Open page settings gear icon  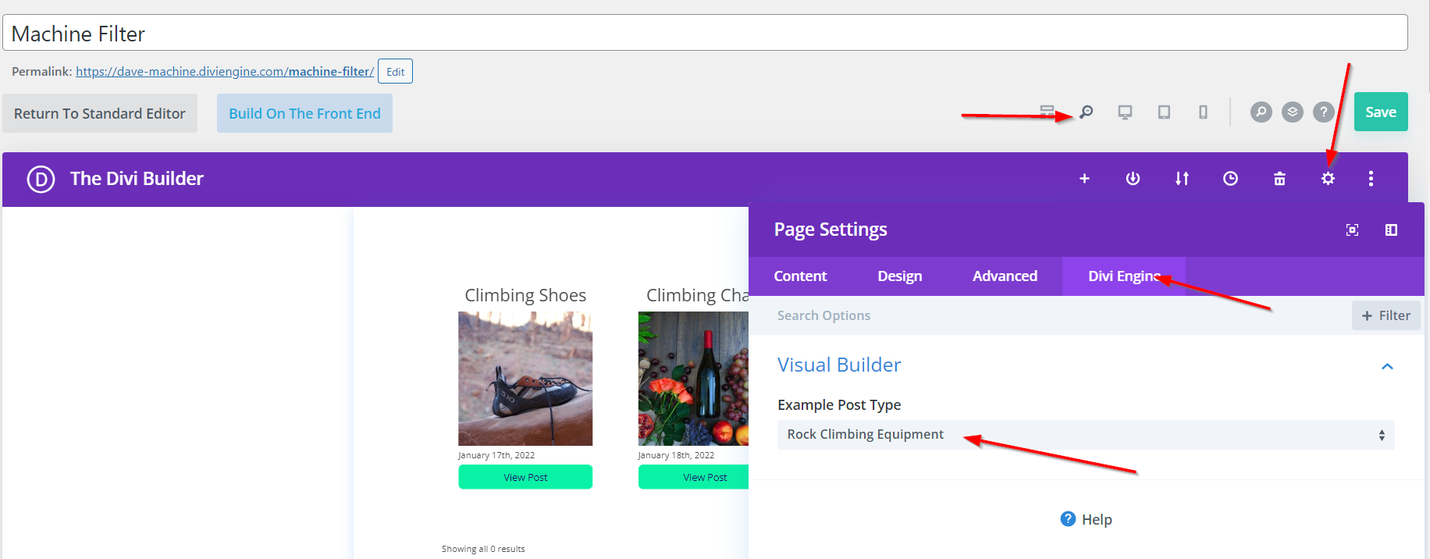pyautogui.click(x=1328, y=179)
